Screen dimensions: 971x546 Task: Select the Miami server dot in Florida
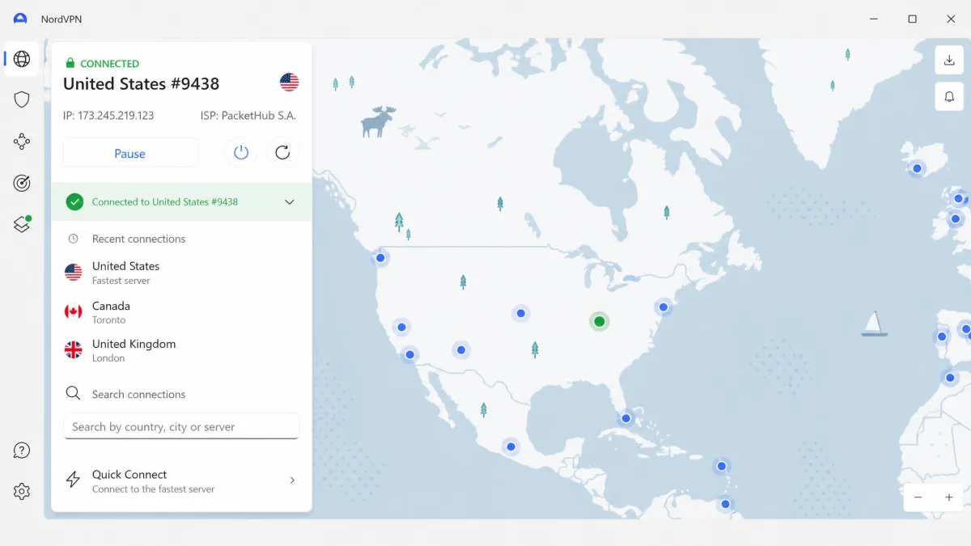coord(625,418)
